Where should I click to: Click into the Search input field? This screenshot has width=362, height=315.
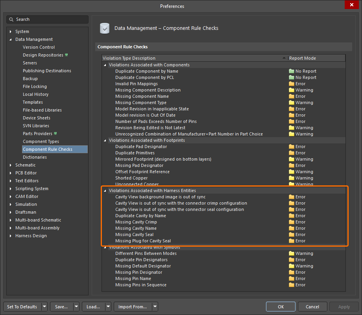click(x=47, y=19)
